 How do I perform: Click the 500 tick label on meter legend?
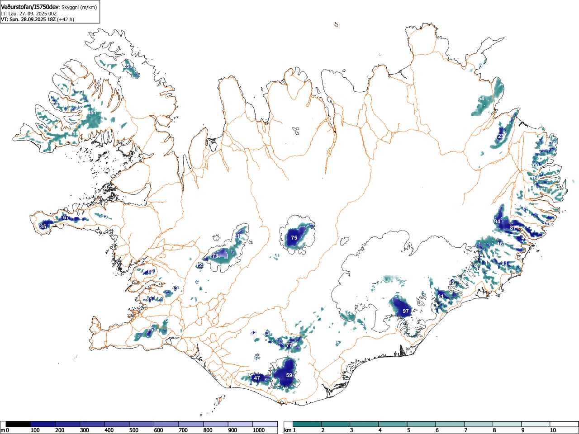point(133,430)
